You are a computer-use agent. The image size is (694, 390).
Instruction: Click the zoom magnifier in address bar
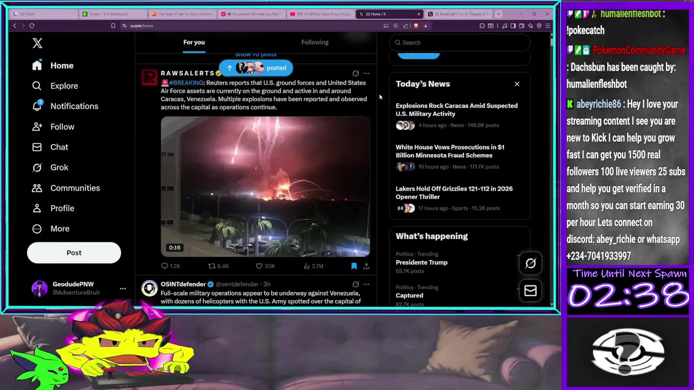(x=396, y=25)
